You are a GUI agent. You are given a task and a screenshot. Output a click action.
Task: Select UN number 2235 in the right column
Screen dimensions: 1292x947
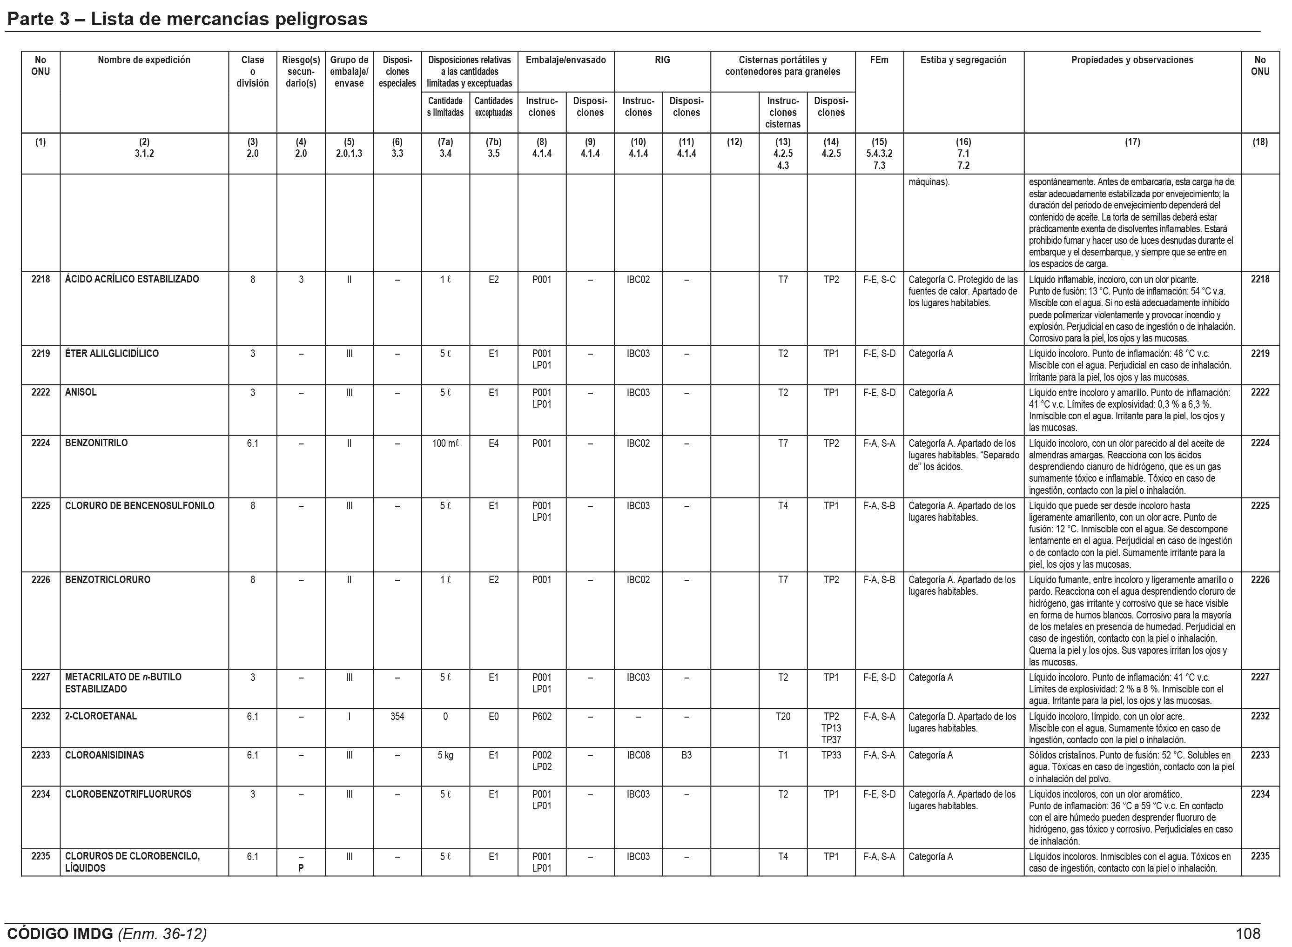[x=1260, y=856]
